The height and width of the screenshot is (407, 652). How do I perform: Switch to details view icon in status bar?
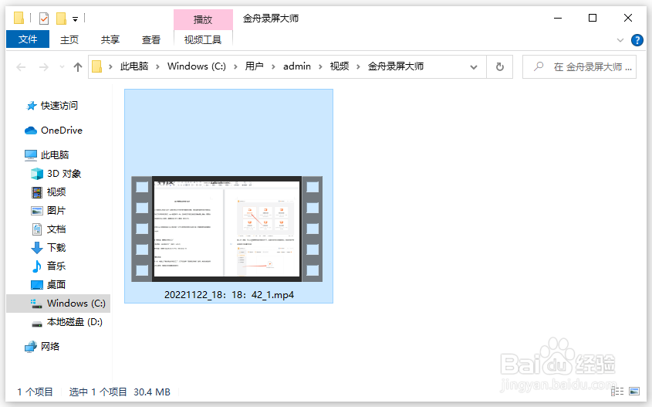tap(617, 391)
